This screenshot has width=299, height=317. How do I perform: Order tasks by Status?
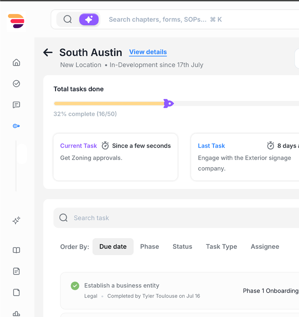pyautogui.click(x=182, y=247)
